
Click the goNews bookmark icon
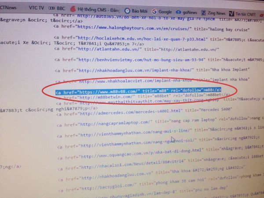[x=178, y=12]
